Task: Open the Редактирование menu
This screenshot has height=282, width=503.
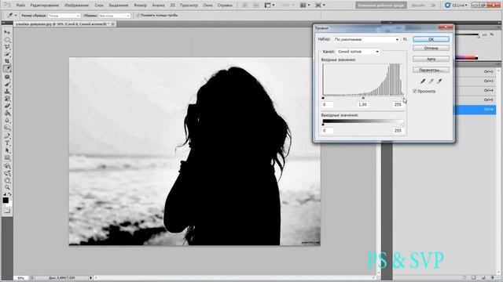Action: click(x=45, y=5)
